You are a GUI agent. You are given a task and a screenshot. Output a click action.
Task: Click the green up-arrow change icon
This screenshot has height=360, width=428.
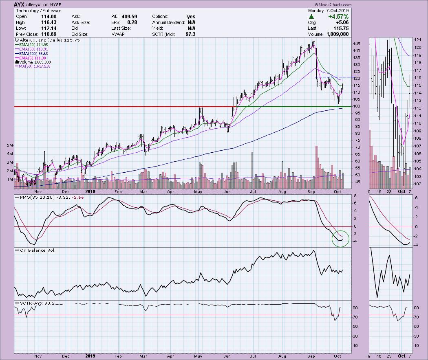[x=311, y=17]
